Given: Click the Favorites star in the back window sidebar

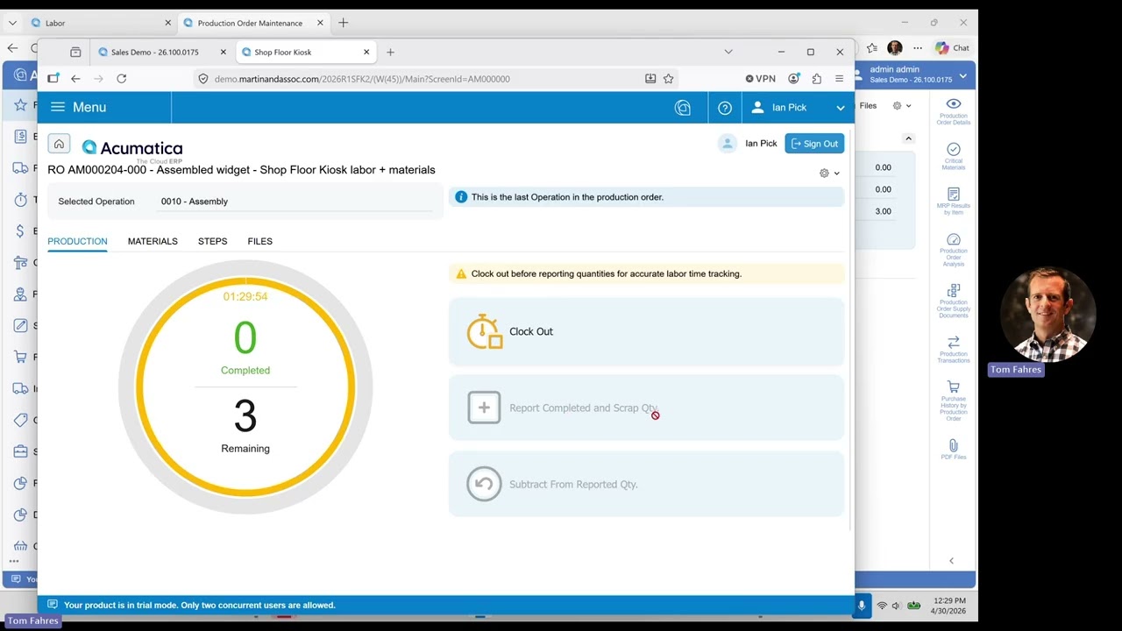Looking at the screenshot, I should (20, 105).
